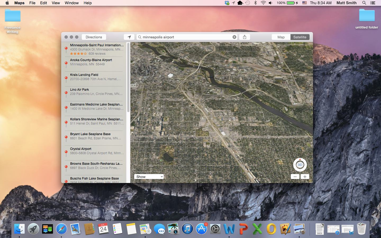Image resolution: width=381 pixels, height=238 pixels.
Task: Open the View menu
Action: point(56,3)
